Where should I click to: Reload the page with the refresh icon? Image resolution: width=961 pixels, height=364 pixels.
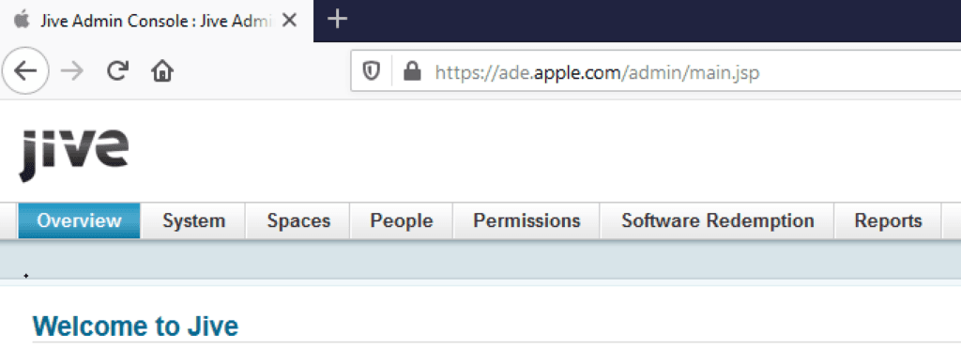coord(117,71)
